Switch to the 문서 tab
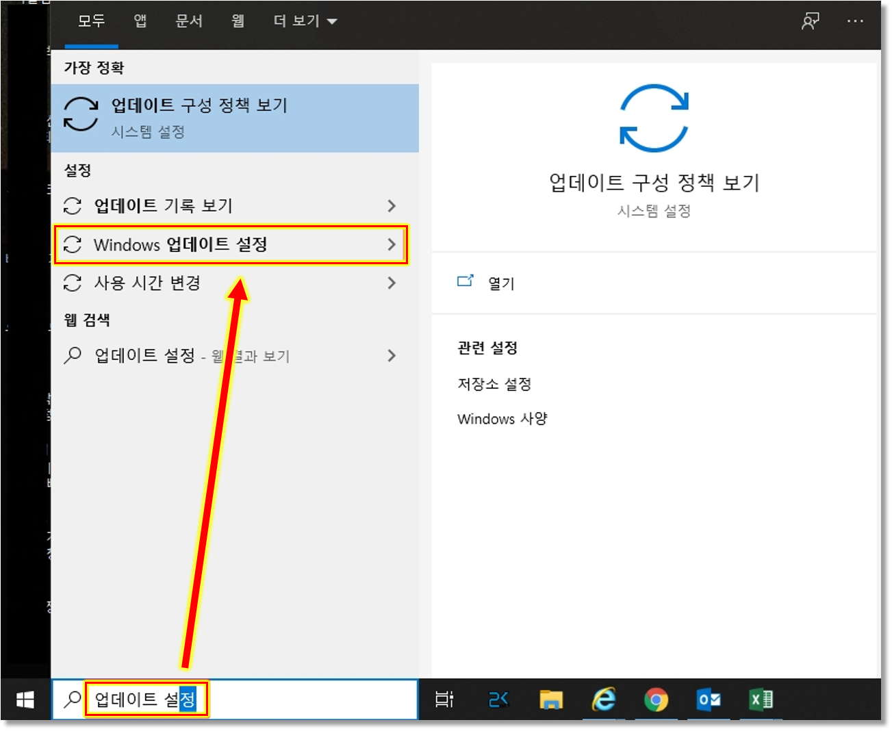 (189, 21)
